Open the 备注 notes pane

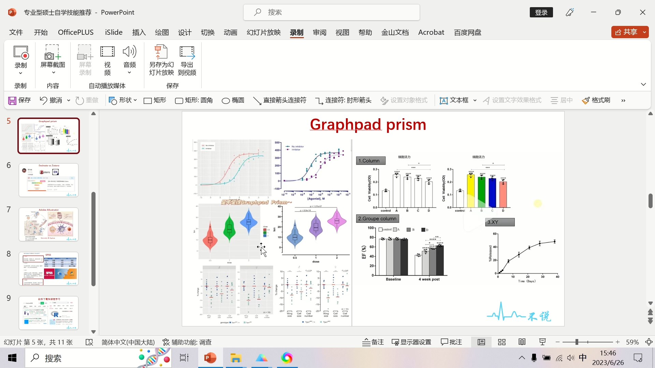click(373, 342)
